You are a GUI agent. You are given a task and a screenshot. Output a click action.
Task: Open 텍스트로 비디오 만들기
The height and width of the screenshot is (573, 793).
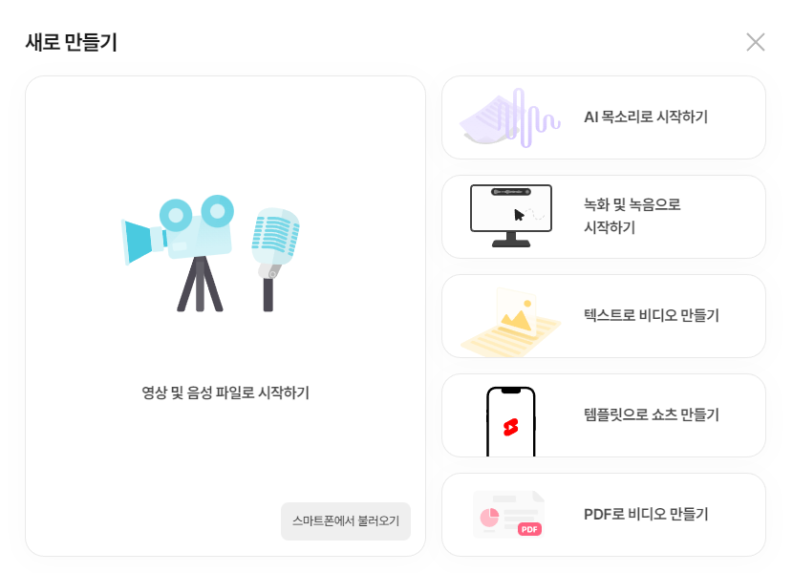click(x=604, y=316)
